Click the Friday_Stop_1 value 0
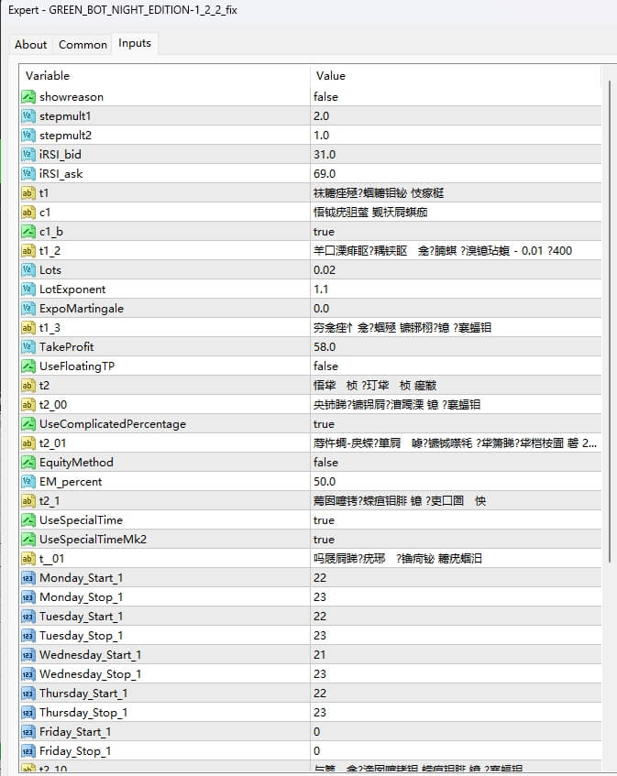Image resolution: width=617 pixels, height=776 pixels. [x=317, y=751]
